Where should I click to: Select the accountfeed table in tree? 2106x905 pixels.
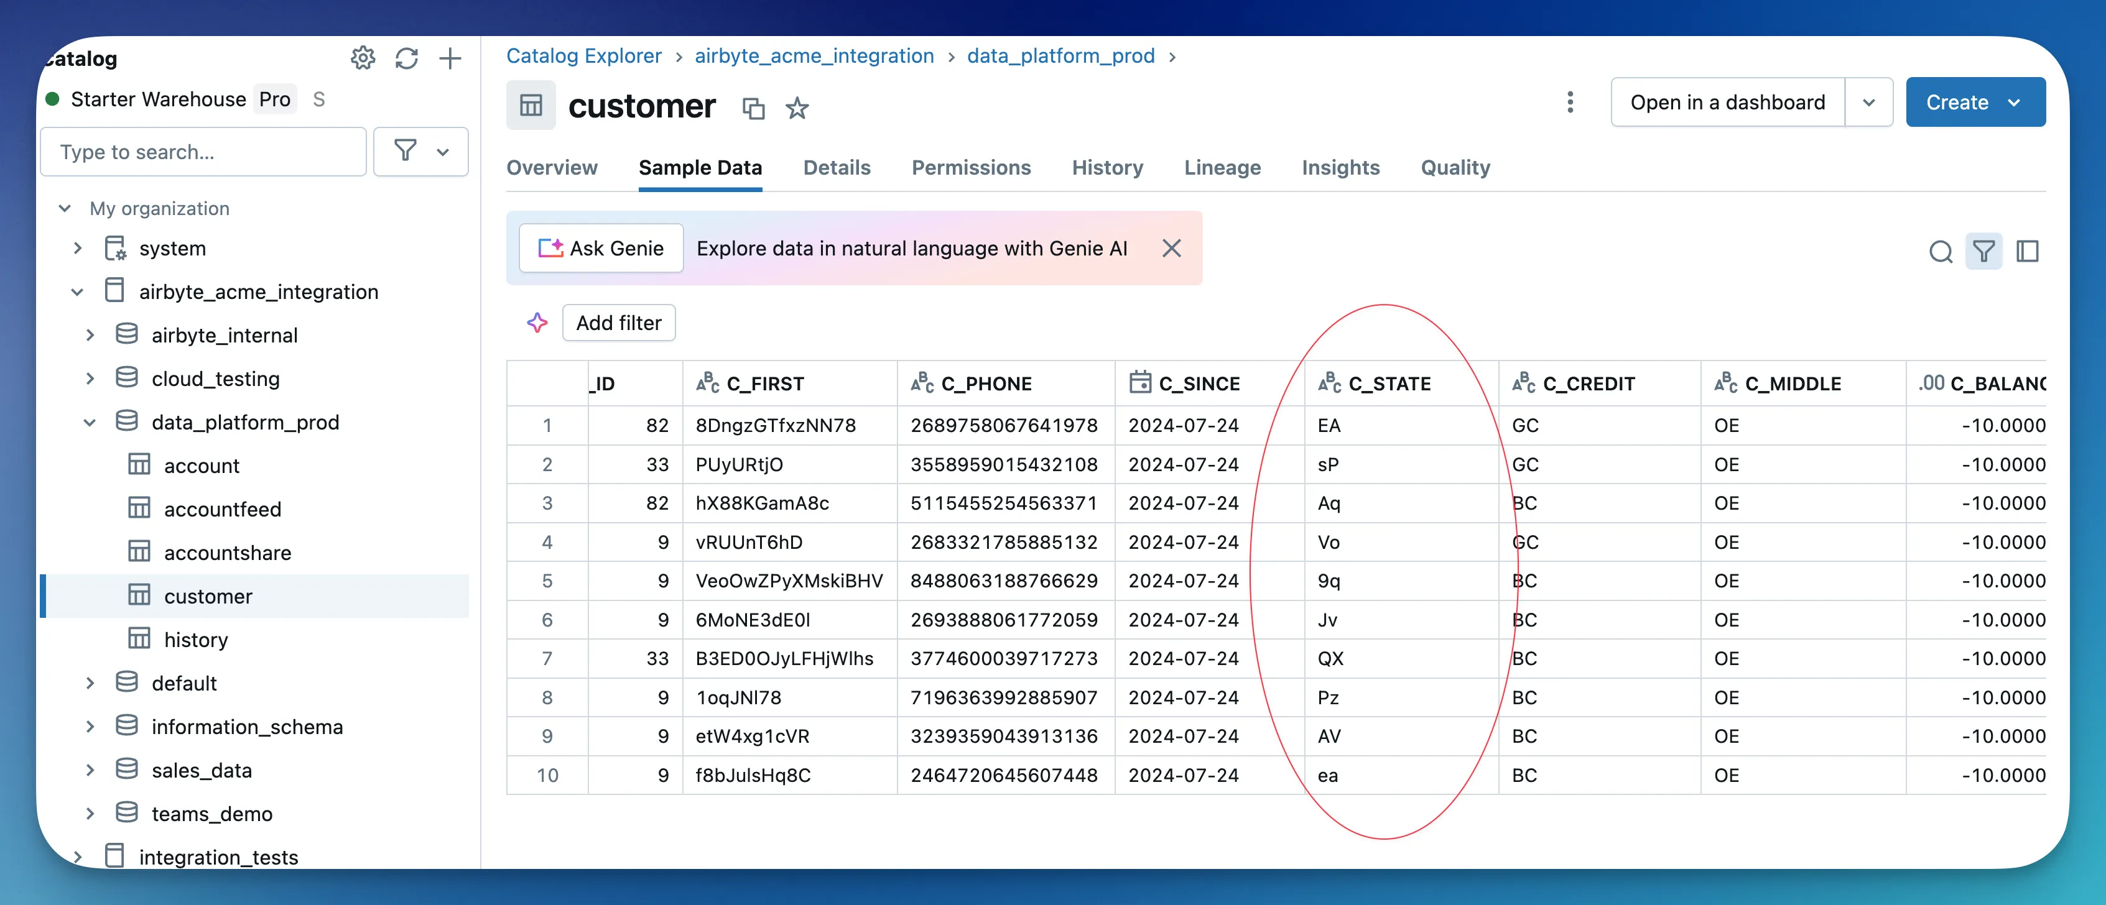tap(223, 509)
